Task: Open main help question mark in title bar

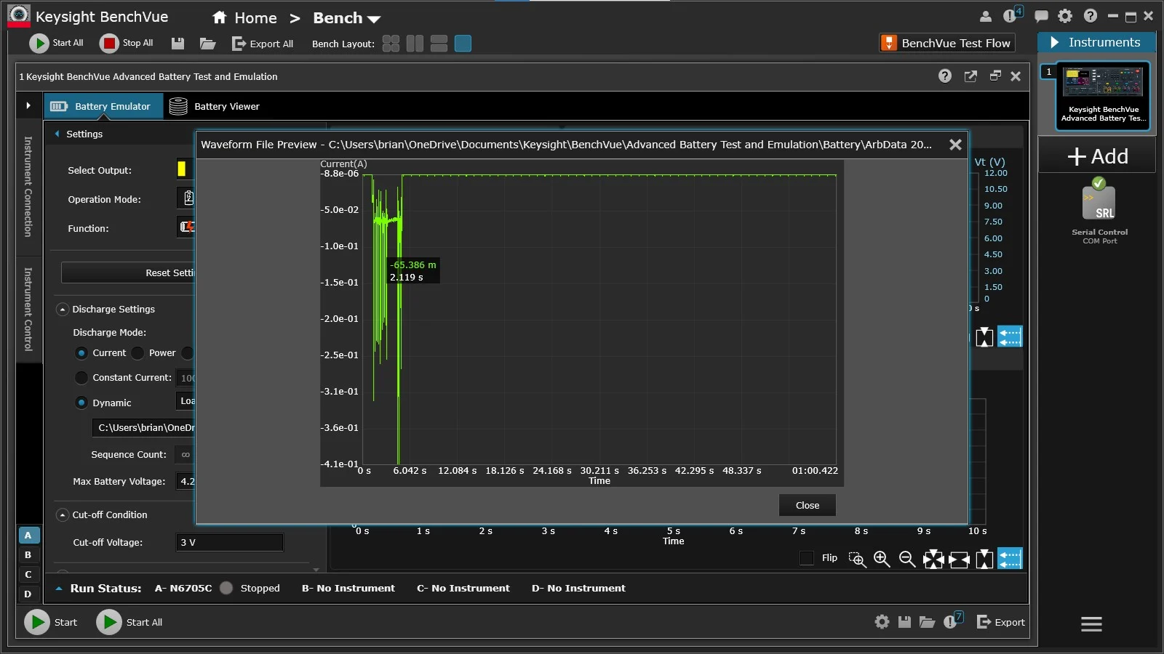Action: point(1090,16)
